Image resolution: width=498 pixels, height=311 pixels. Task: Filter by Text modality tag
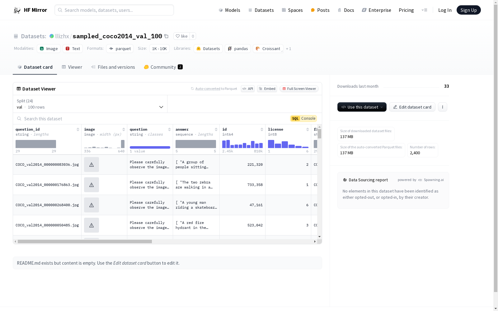click(x=73, y=49)
